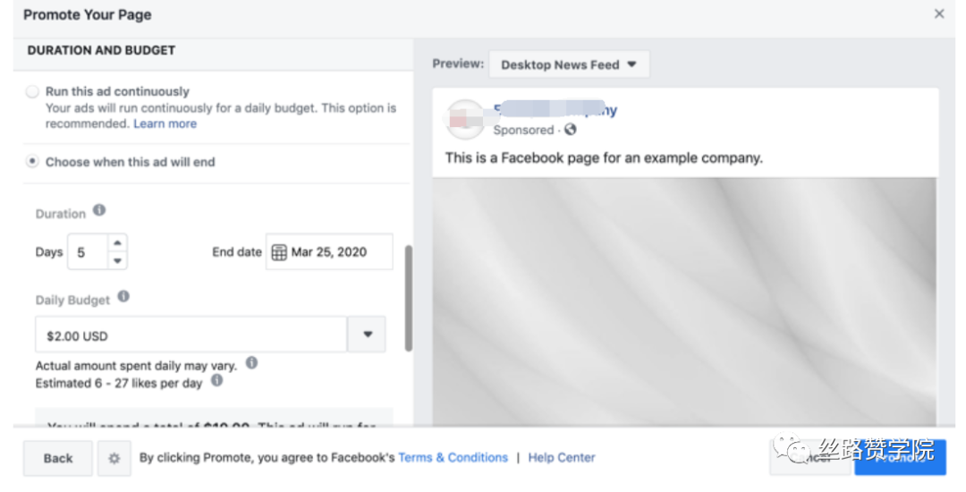Click the Days number input field
Viewport: 966px width, 492px height.
tap(88, 252)
